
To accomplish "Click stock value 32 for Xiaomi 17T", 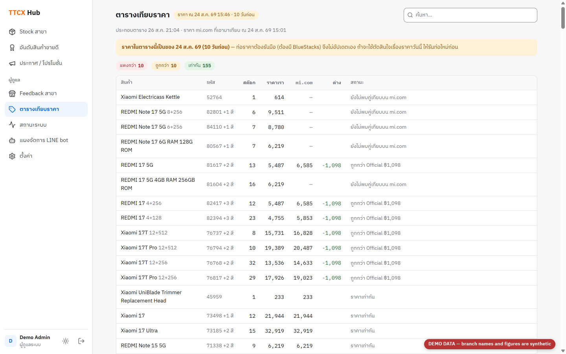I will (252, 263).
